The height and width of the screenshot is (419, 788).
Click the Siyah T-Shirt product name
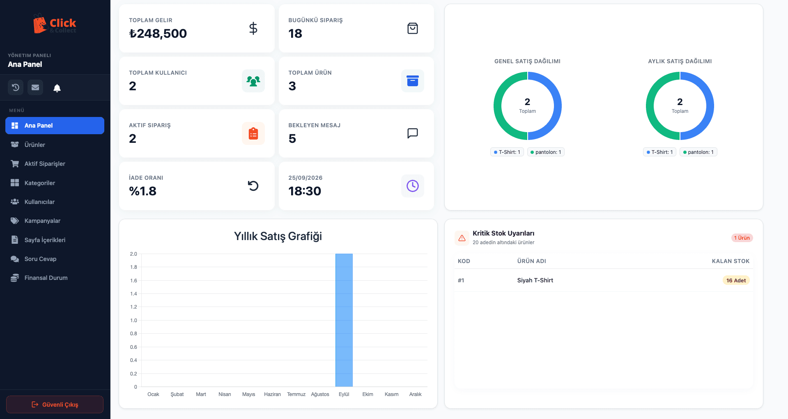(535, 280)
